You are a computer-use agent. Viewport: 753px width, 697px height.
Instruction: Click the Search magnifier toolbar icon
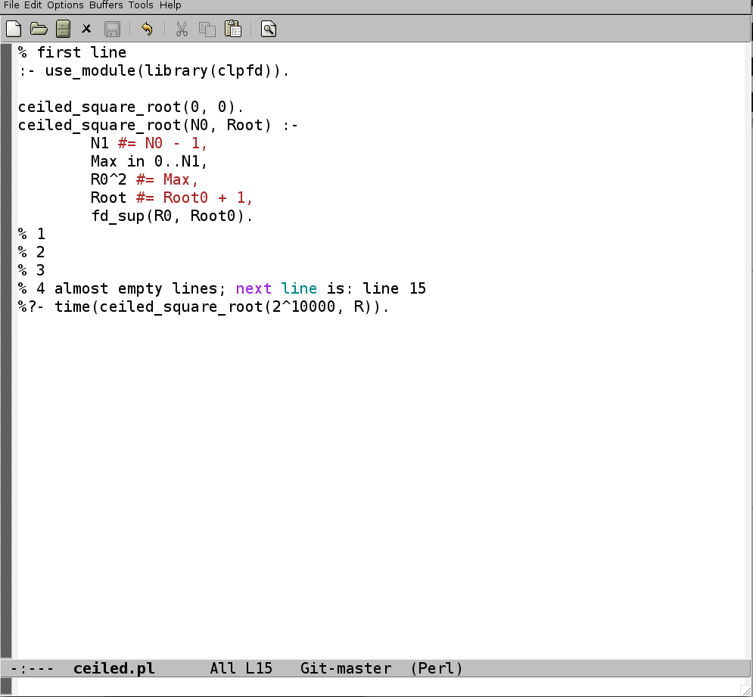[x=269, y=29]
